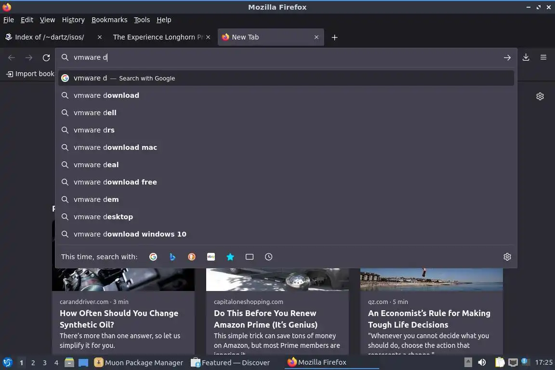Switch to Featured — Discover in the taskbar

tap(230, 363)
